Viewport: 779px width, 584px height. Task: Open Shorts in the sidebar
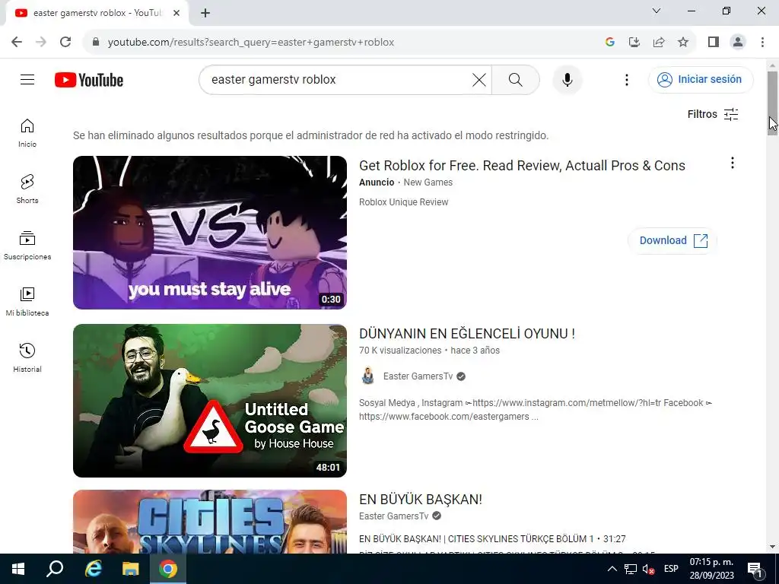(x=27, y=189)
